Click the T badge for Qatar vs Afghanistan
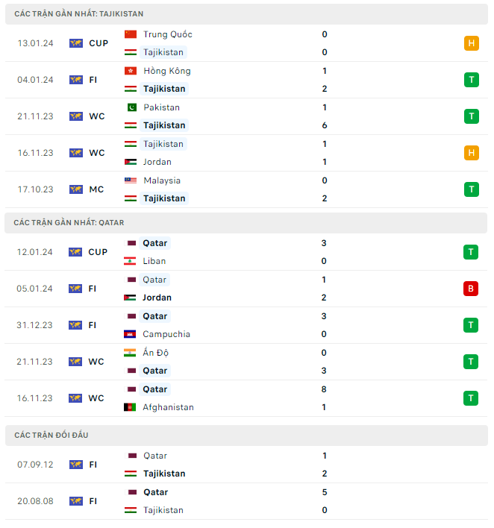The height and width of the screenshot is (528, 494). point(470,398)
